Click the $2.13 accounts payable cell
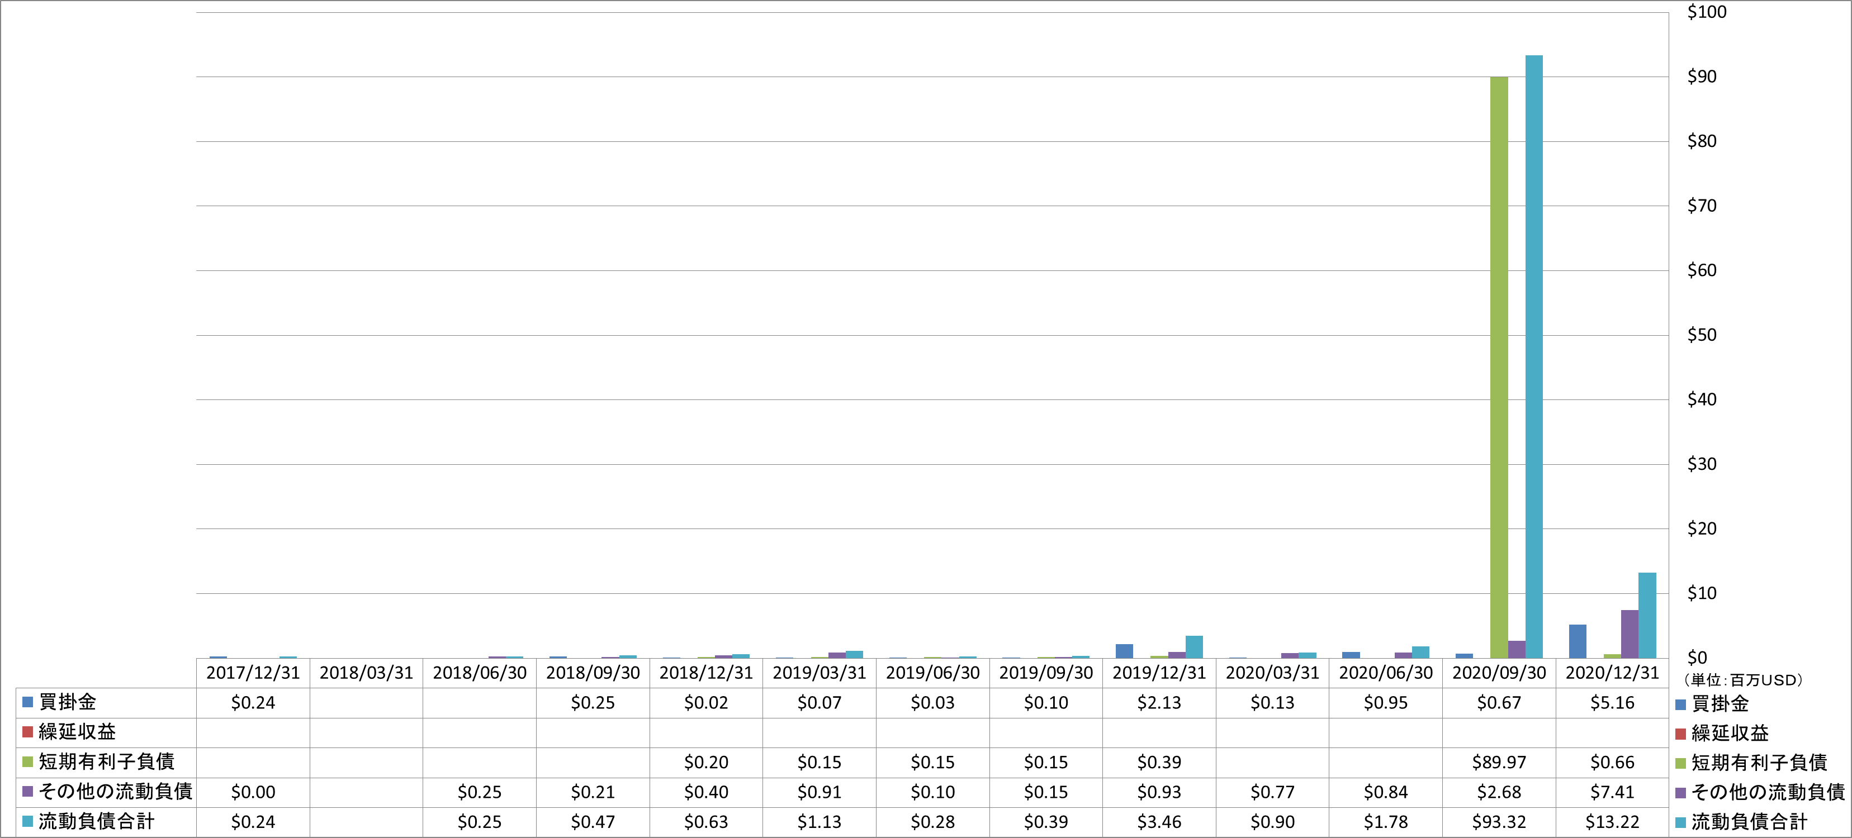The height and width of the screenshot is (838, 1852). [1159, 702]
